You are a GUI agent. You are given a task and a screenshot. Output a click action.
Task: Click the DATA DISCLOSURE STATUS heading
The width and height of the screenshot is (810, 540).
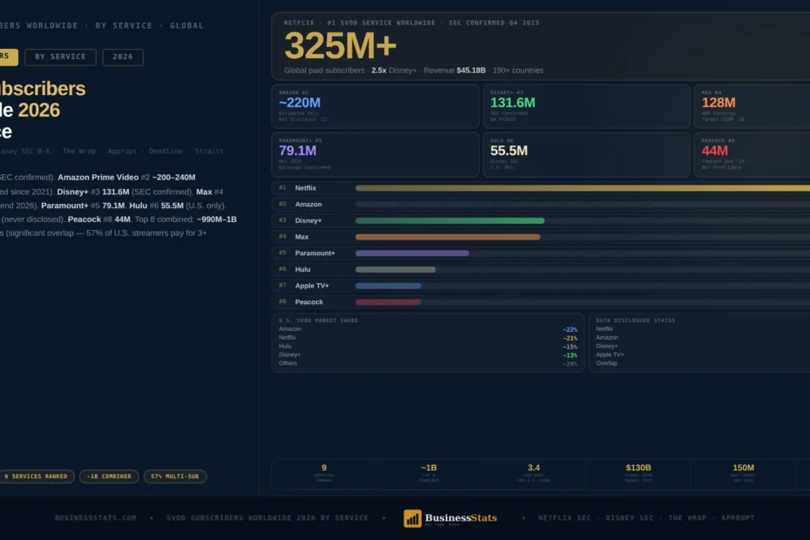coord(636,321)
